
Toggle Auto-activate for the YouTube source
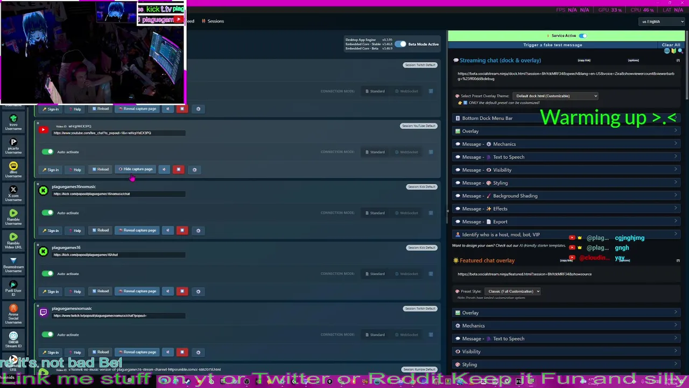coord(48,152)
